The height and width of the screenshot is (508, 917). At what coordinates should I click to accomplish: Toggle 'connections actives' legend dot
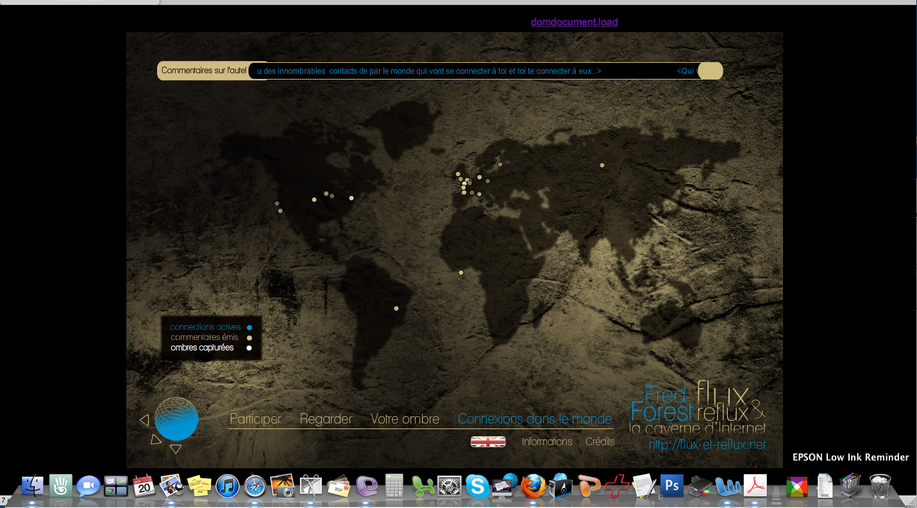249,328
